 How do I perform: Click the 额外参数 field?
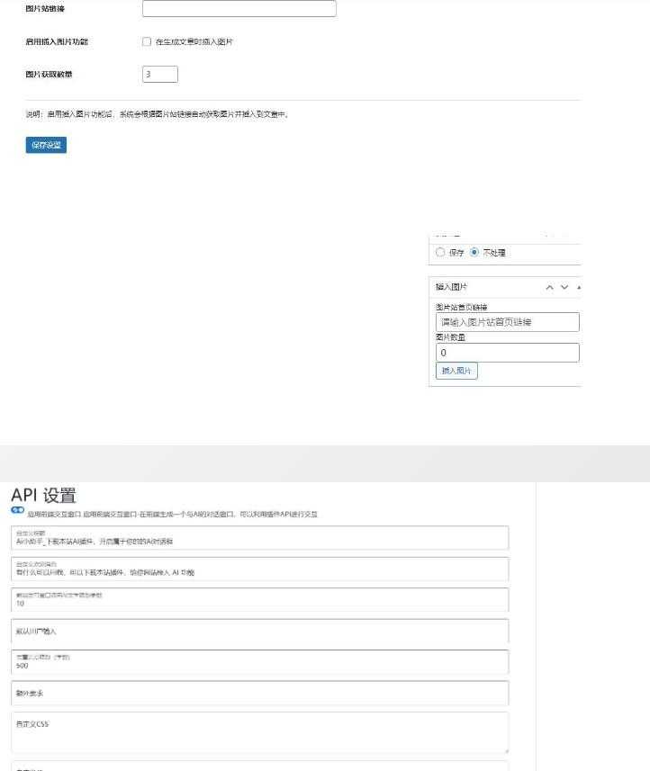pos(259,694)
